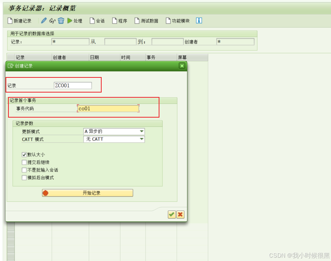Enable the 模拟后台模式 checkbox

(24, 178)
